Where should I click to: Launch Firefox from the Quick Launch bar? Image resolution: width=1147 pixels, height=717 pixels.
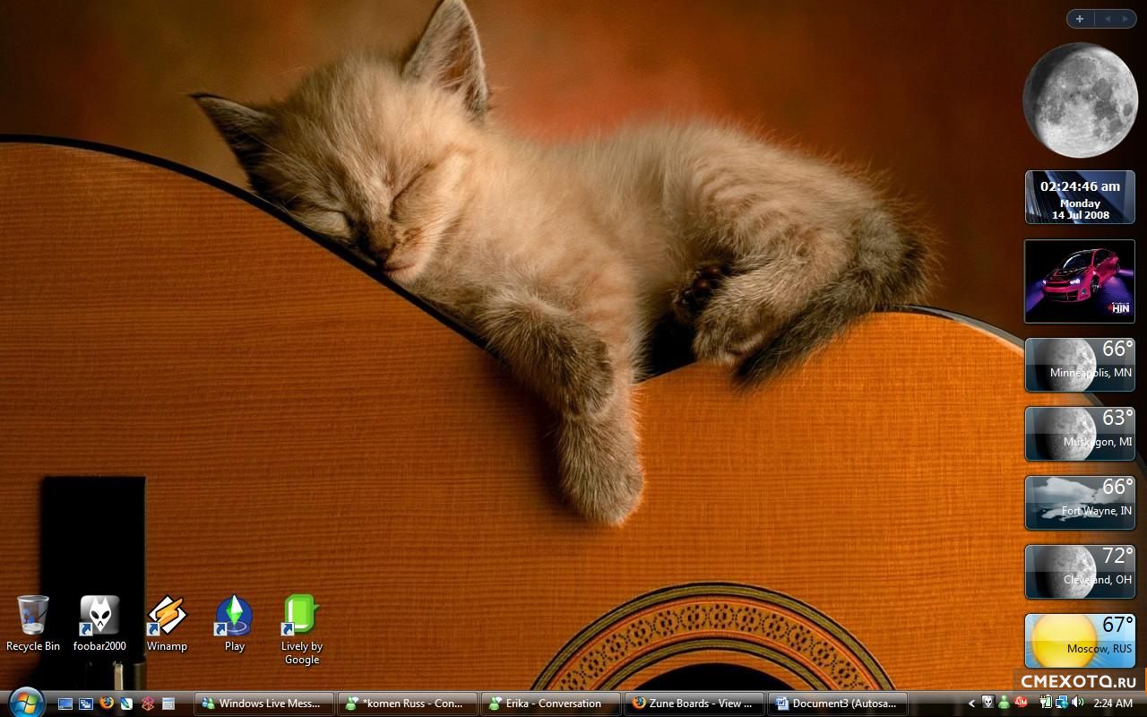(x=107, y=704)
